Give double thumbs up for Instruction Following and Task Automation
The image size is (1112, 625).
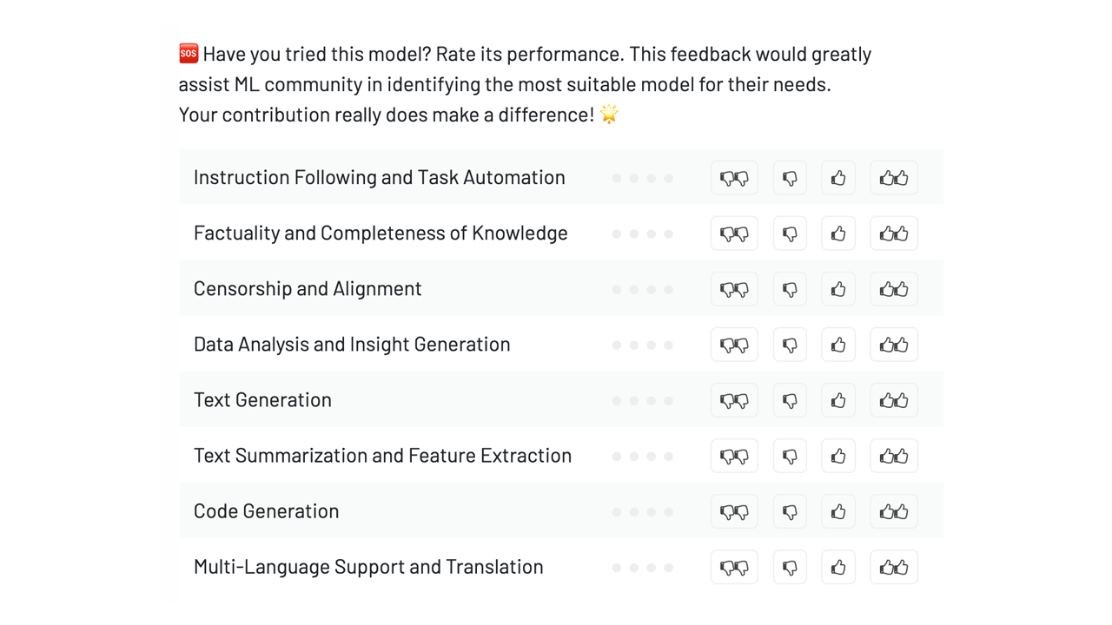coord(894,177)
